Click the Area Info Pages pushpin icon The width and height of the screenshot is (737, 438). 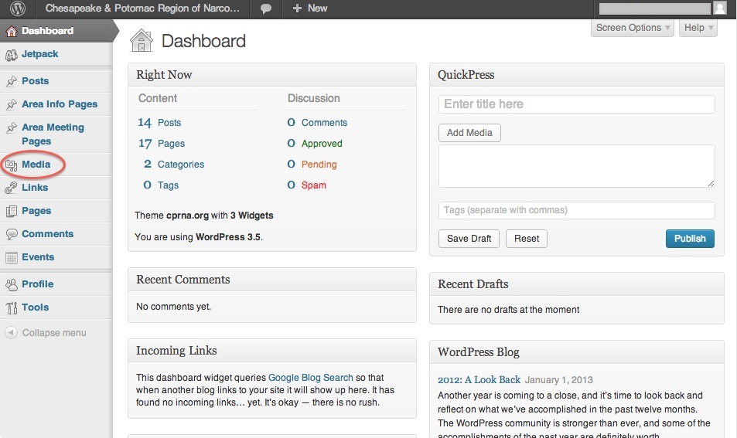coord(12,105)
